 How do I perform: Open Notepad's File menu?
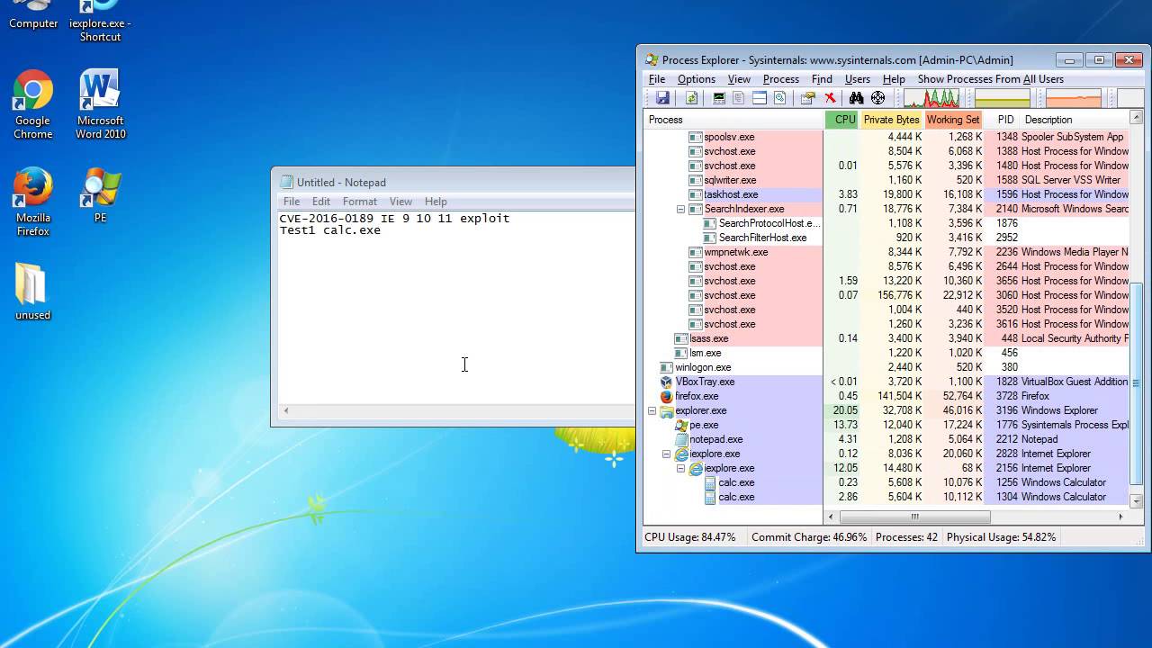pyautogui.click(x=292, y=202)
